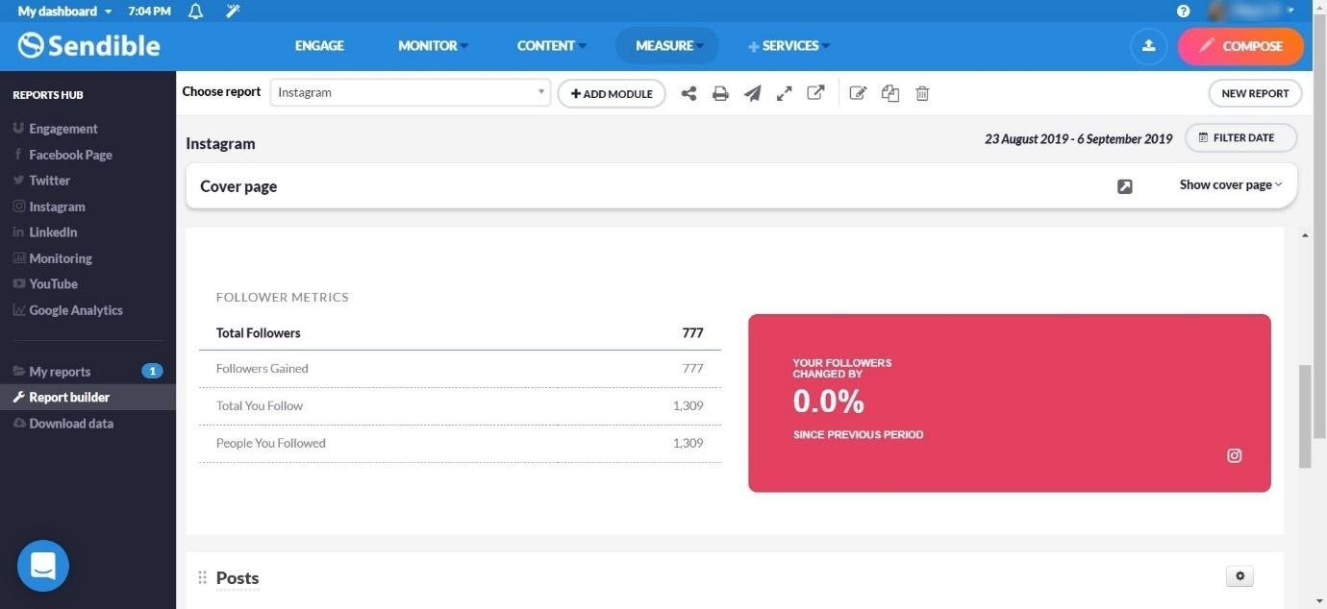Duplicate the report with copy icon

[x=890, y=93]
